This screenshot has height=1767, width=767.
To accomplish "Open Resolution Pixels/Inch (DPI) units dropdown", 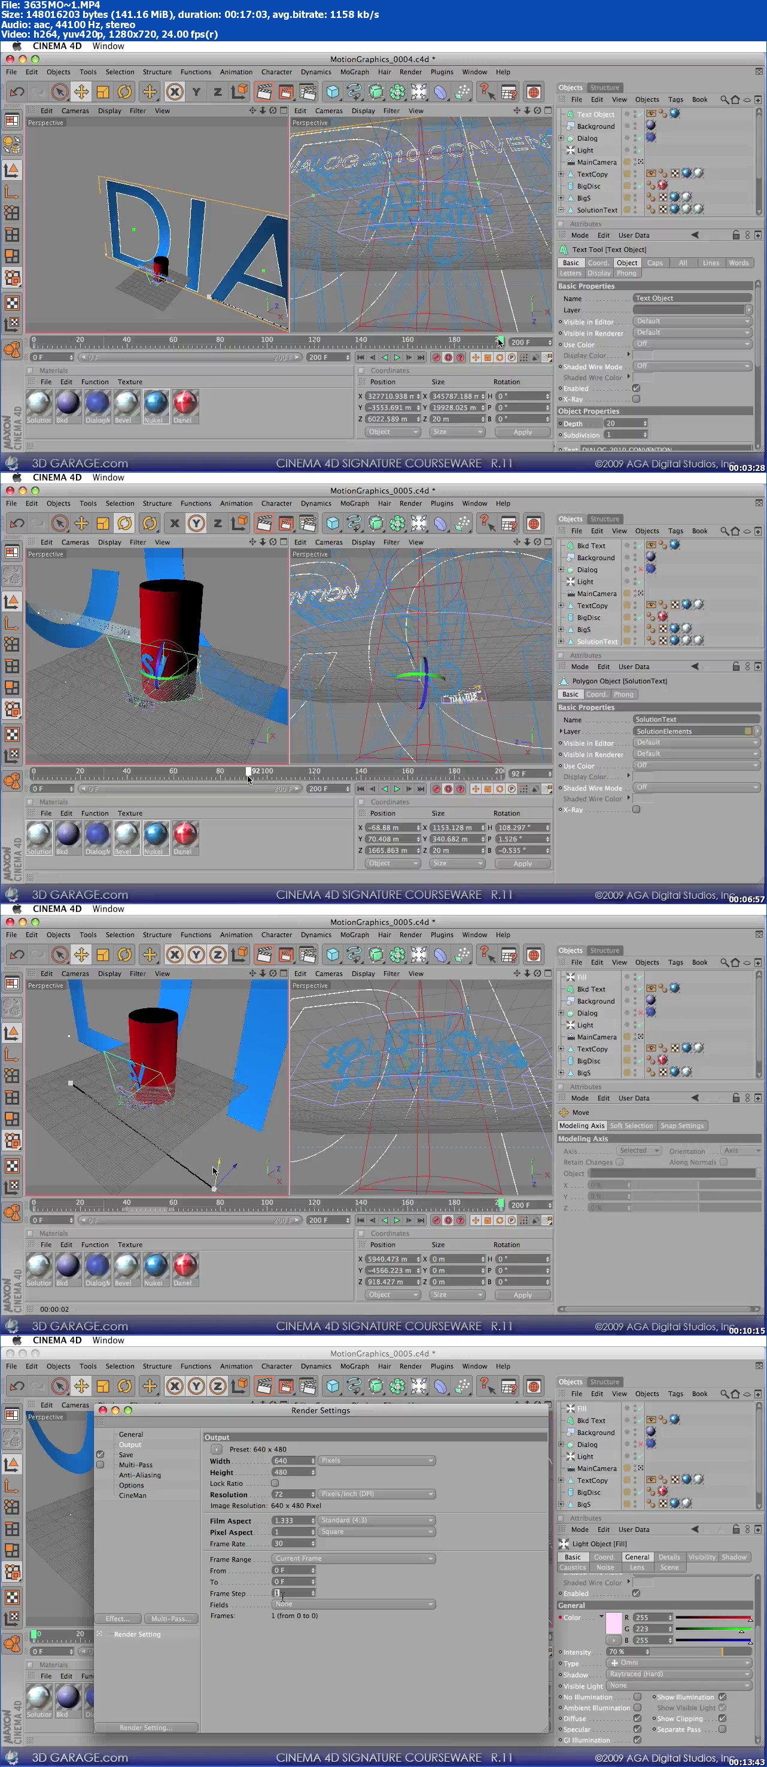I will point(377,1494).
